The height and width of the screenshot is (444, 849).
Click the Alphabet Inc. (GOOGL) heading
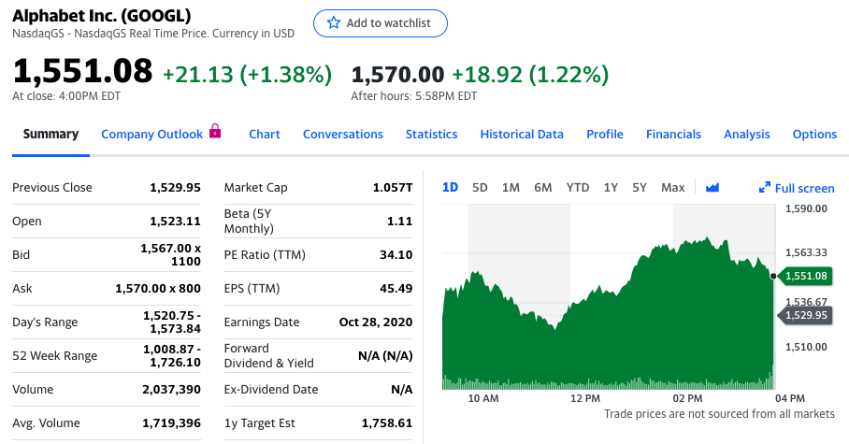coord(102,15)
